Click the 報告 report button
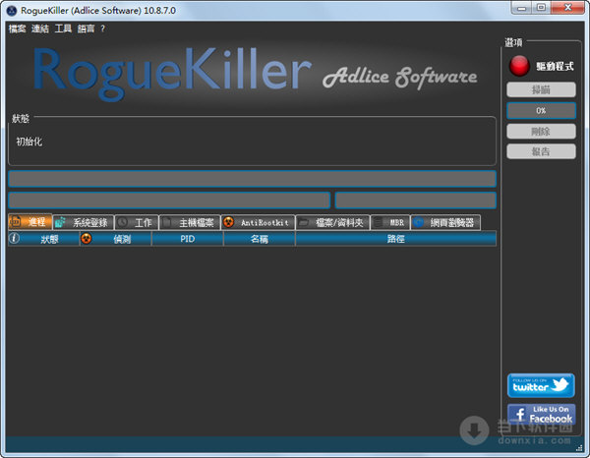This screenshot has width=590, height=458. [x=541, y=151]
